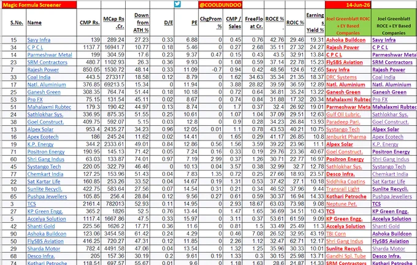
Task: Open Pushpa Jewellers link in Name column
Action: coord(47,196)
